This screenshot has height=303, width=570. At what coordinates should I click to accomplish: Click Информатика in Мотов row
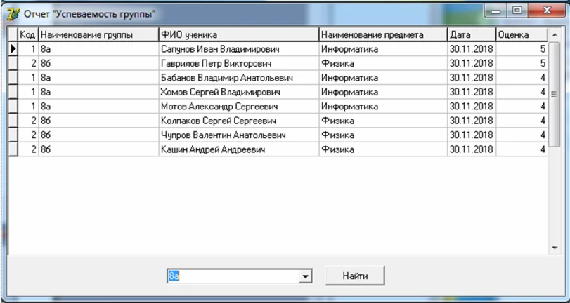(x=383, y=107)
